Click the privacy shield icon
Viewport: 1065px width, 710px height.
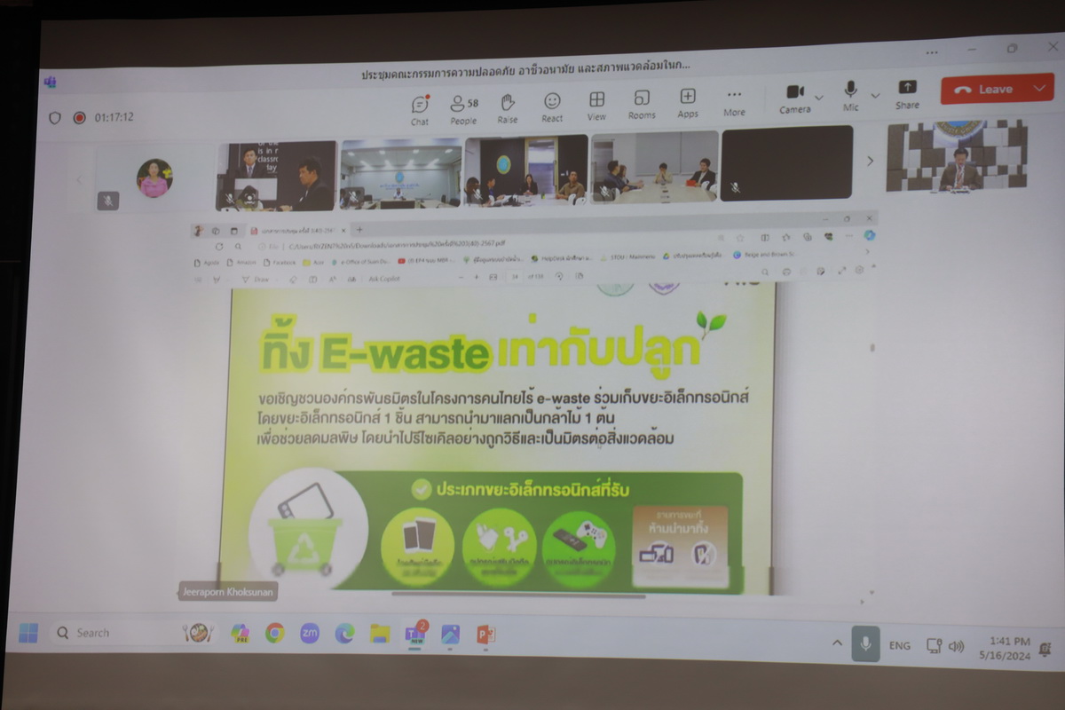tap(55, 117)
